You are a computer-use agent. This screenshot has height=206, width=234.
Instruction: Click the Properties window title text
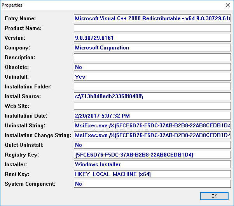[x=12, y=5]
